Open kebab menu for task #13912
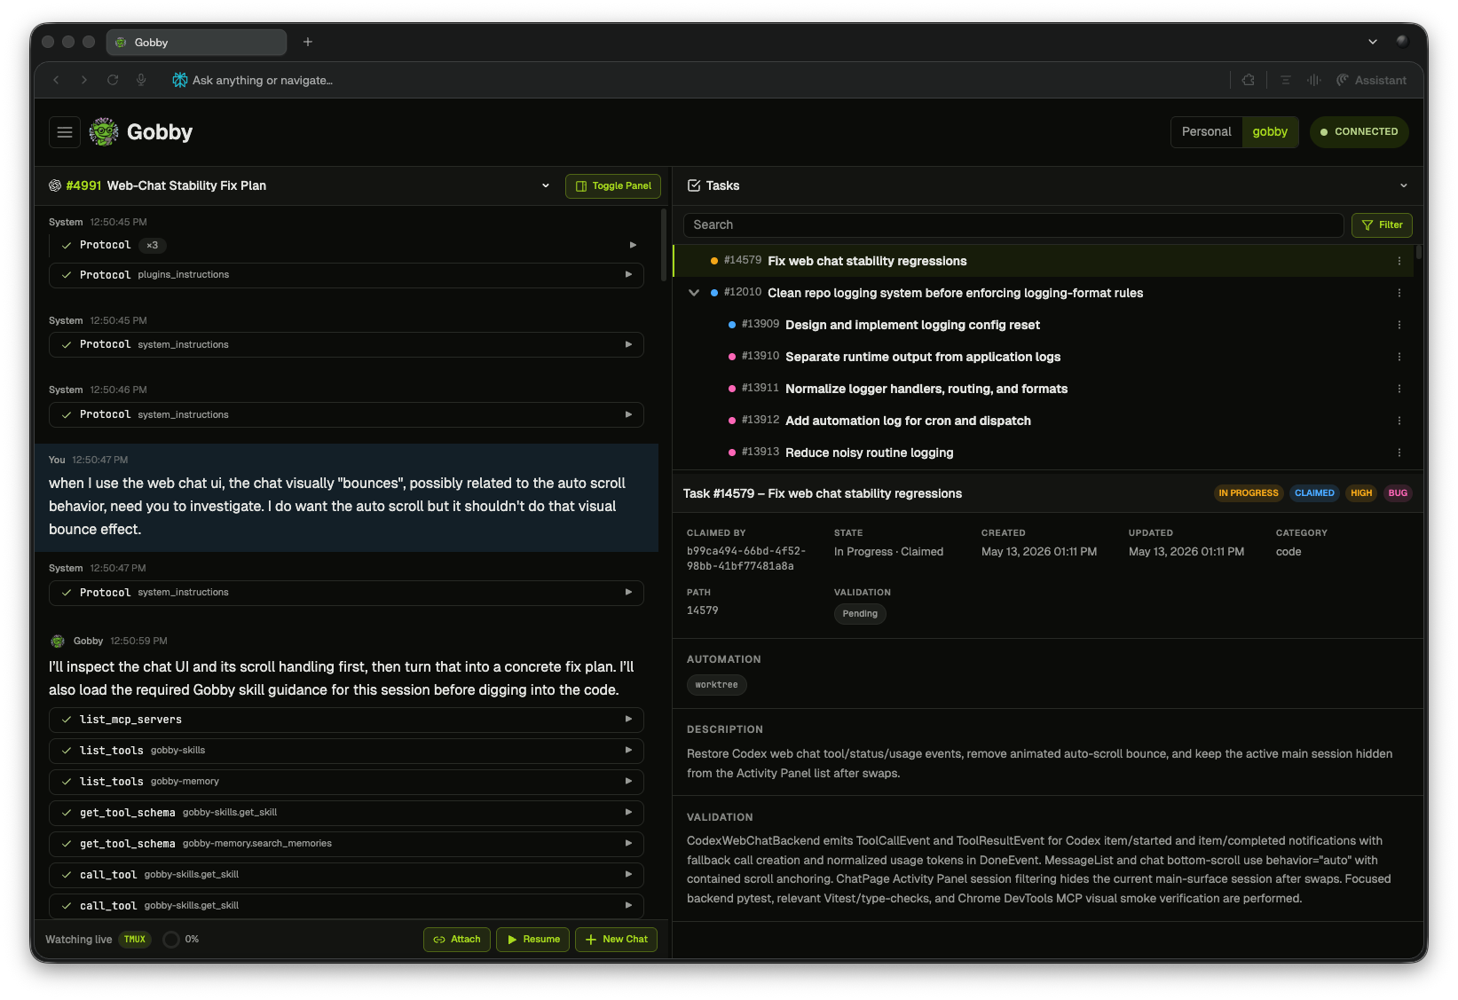1458x1000 pixels. tap(1399, 421)
